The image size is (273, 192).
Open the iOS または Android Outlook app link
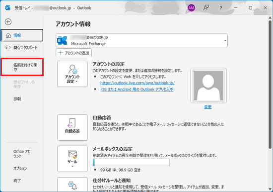click(137, 90)
